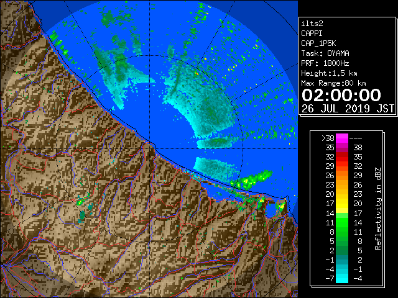Click the bright green 11-14 legend swatch

click(x=342, y=222)
